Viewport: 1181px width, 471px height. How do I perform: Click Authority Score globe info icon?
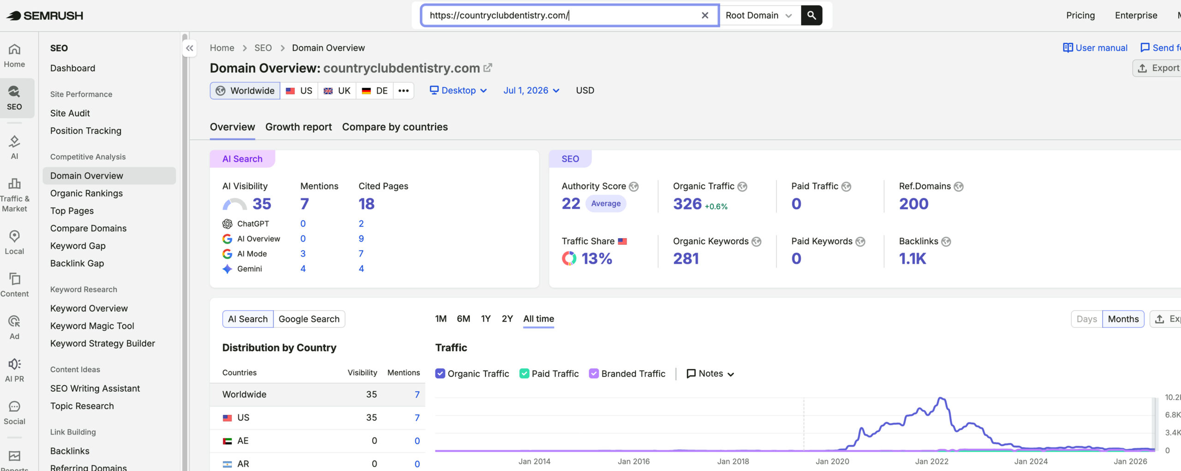click(x=634, y=186)
